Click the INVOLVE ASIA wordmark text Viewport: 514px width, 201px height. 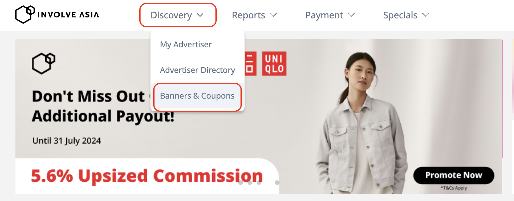point(68,15)
